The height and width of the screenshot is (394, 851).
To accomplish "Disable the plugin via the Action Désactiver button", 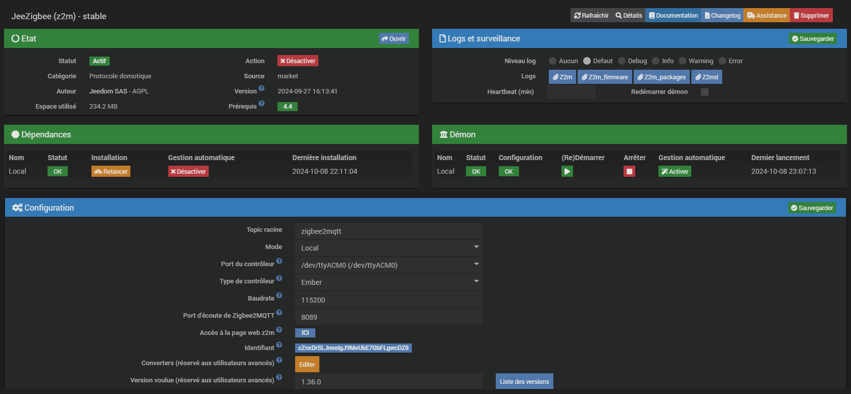I will pyautogui.click(x=298, y=61).
